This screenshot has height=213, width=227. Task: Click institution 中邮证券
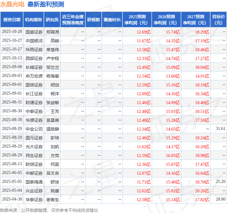click(34, 173)
